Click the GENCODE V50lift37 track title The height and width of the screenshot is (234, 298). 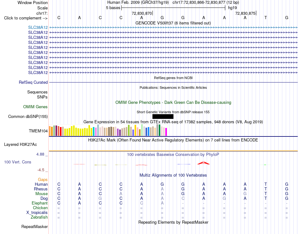[173, 23]
